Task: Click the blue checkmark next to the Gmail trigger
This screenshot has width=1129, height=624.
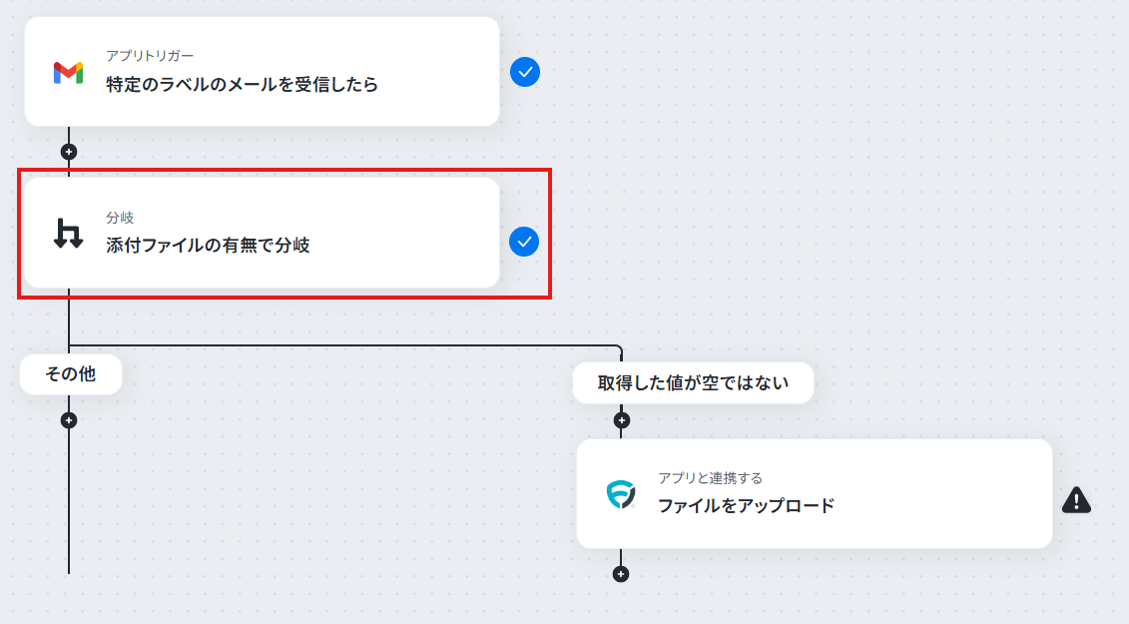Action: click(525, 72)
